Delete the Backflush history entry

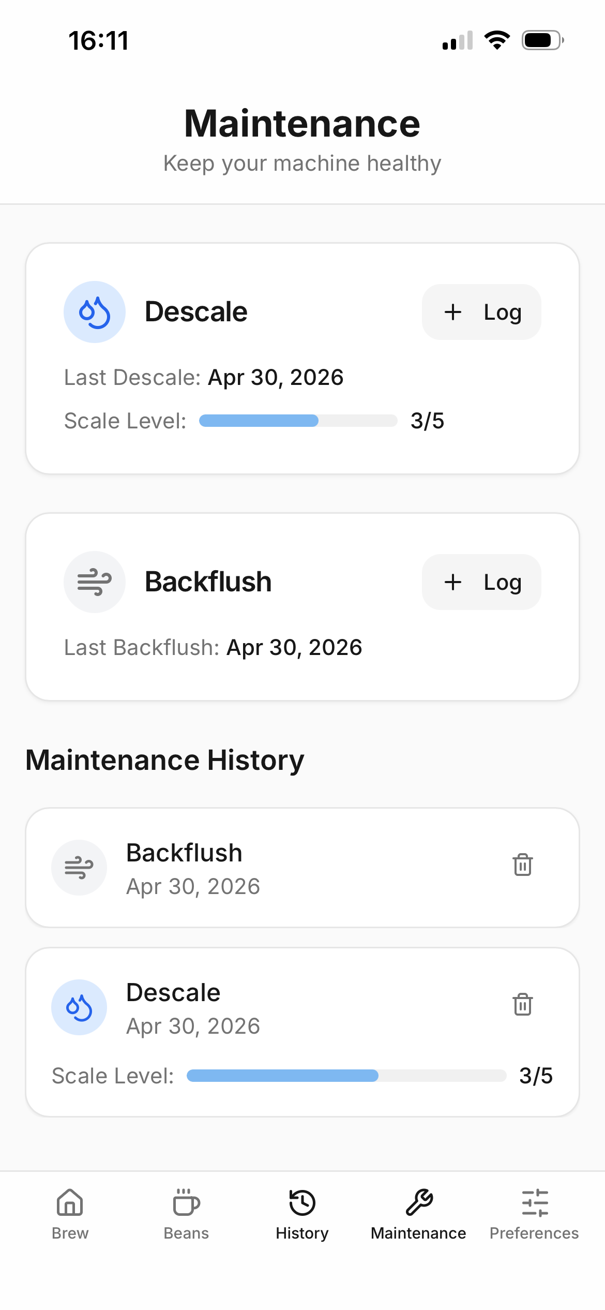523,865
